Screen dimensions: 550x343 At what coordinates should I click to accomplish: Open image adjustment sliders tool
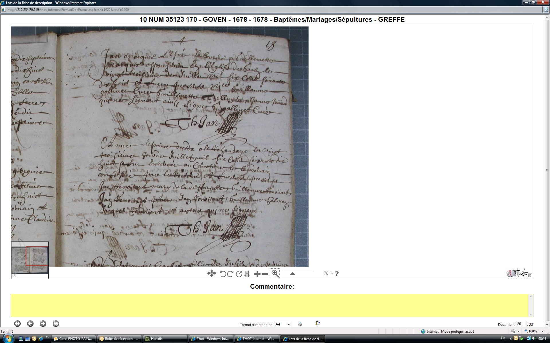[x=247, y=274]
